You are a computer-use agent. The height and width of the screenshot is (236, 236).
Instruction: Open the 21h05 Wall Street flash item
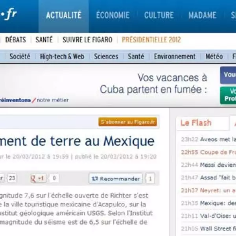[208, 229]
